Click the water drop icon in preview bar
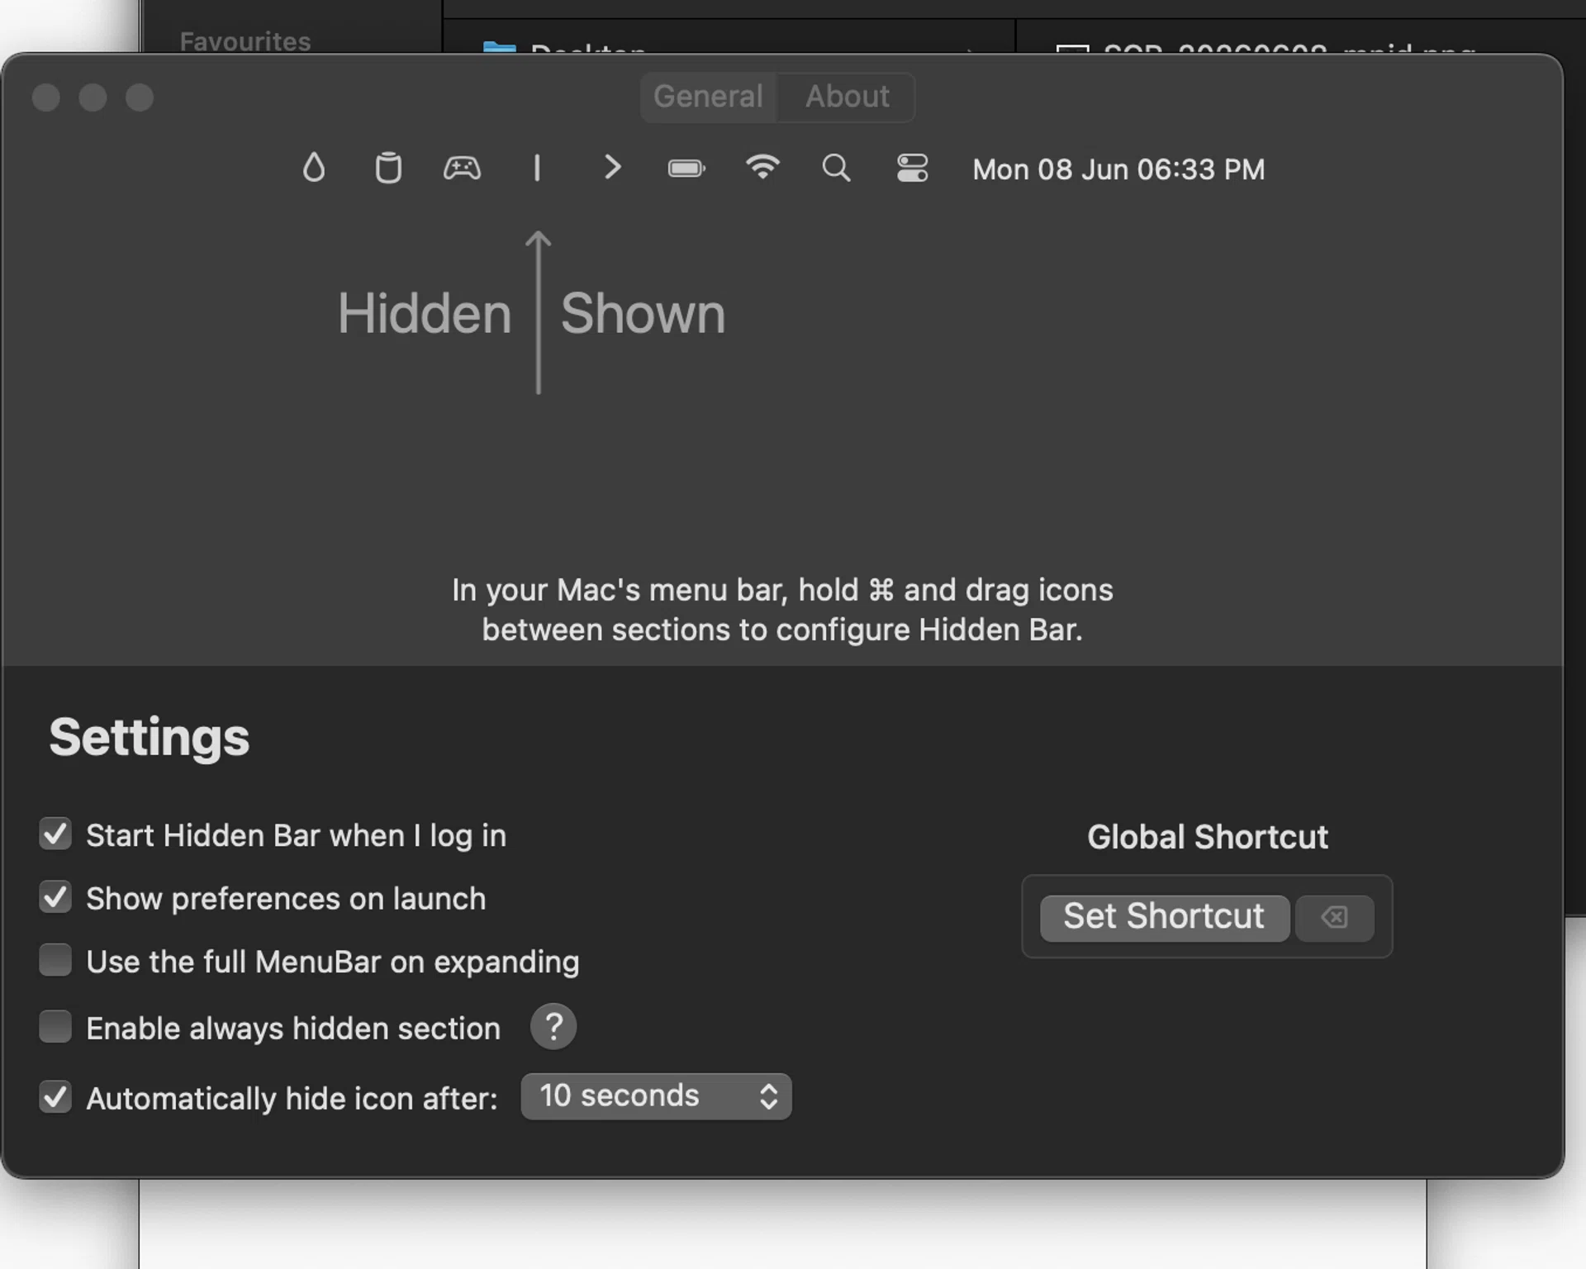 [314, 168]
